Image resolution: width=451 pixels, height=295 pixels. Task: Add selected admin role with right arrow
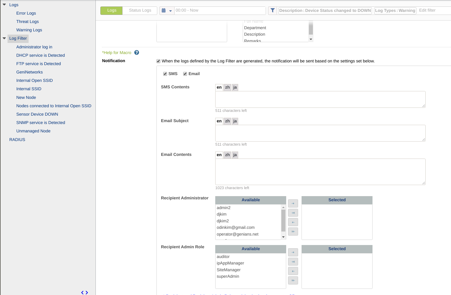click(x=293, y=252)
